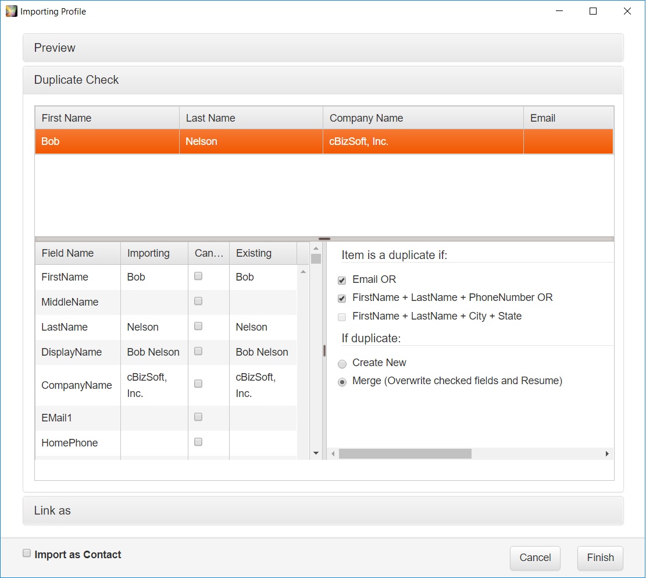Click the existing Bob Nelson display name value
The image size is (646, 578).
pos(262,352)
